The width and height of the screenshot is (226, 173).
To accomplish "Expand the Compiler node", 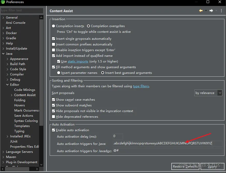I will (7, 74).
